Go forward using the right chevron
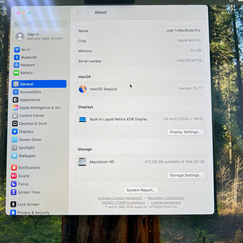 [x=88, y=12]
